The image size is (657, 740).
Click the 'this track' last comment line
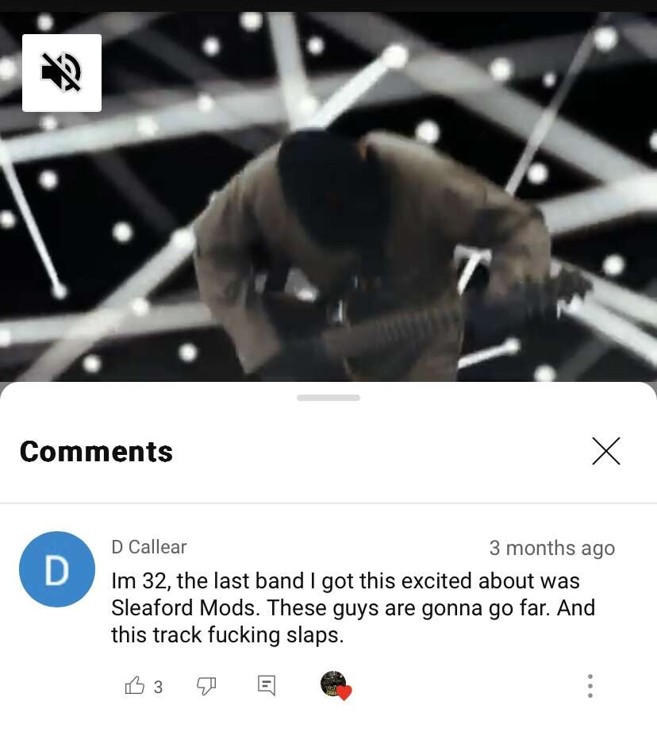click(x=228, y=634)
